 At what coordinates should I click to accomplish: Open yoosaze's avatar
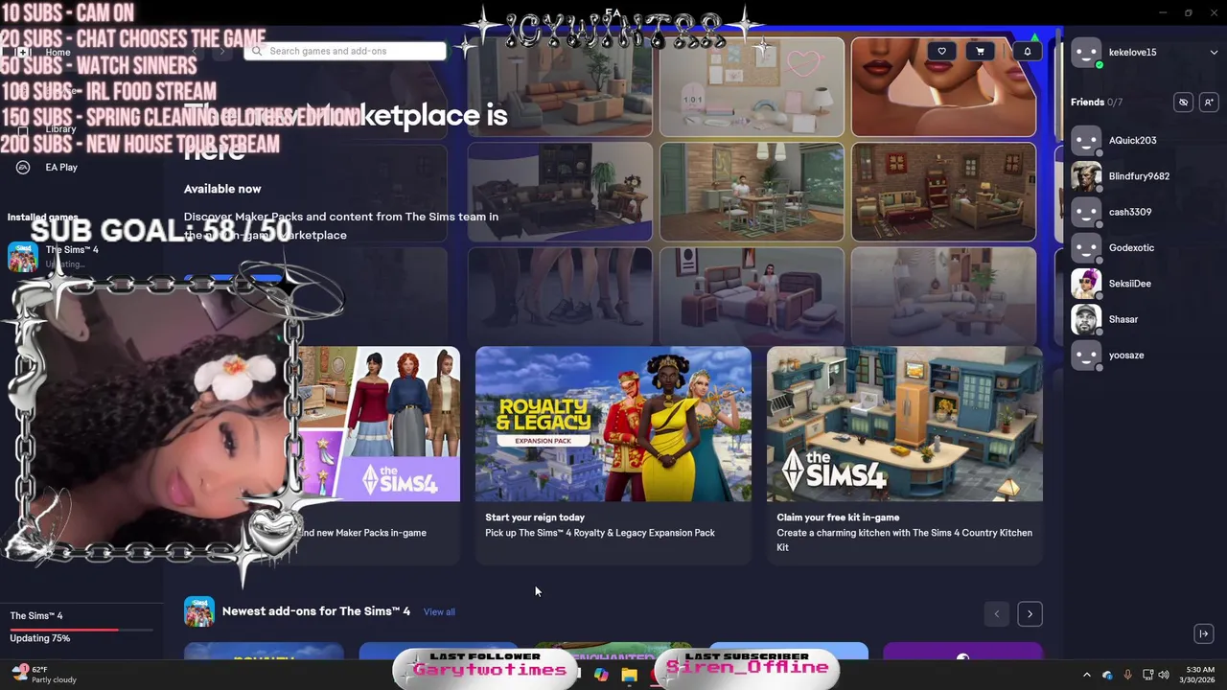(1086, 356)
